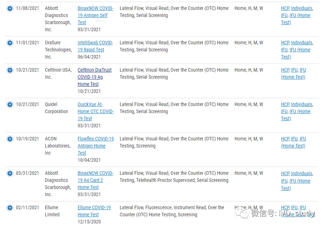325x228 pixels.
Task: Open Individuals link in BinaxNOW Antigen Self Test row
Action: click(302, 8)
